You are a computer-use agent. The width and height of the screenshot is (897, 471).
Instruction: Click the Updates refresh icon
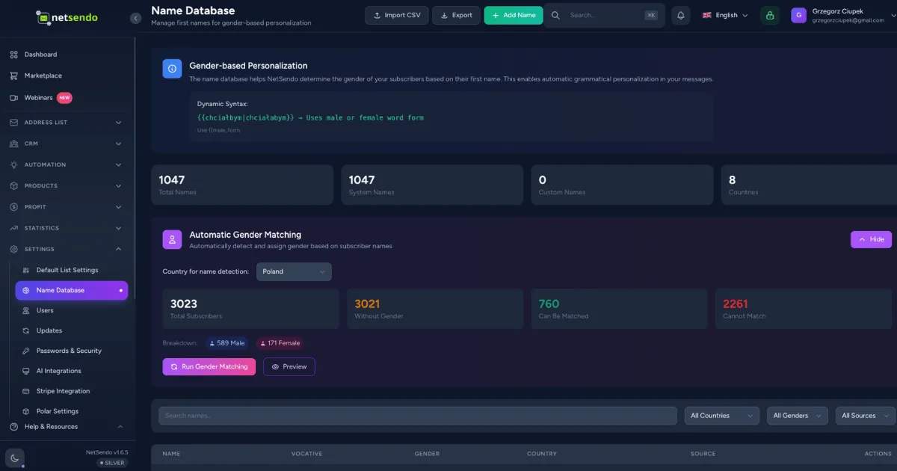point(26,330)
